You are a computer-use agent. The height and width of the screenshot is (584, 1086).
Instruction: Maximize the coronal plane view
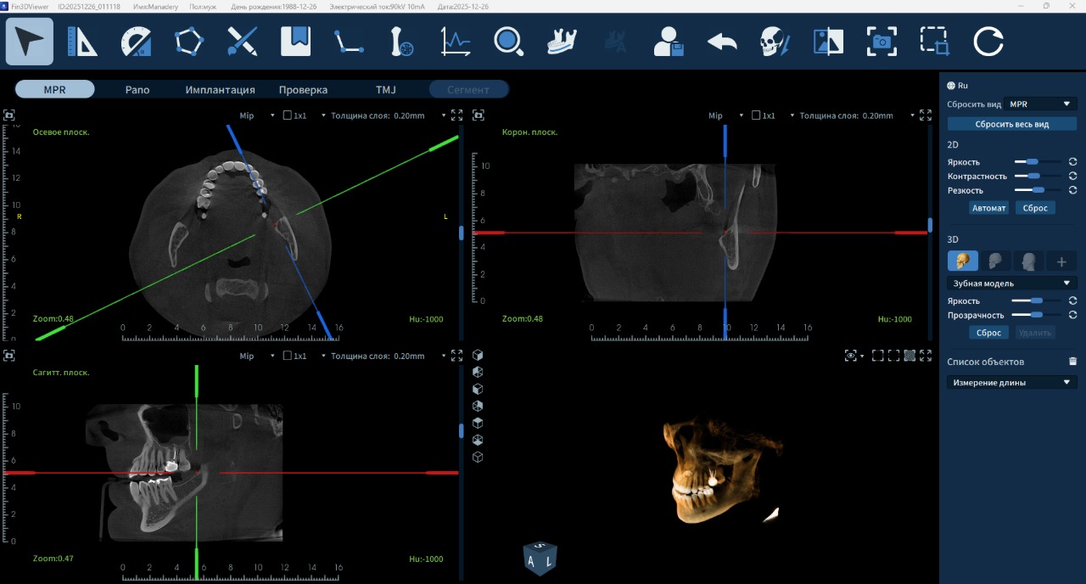tap(926, 115)
